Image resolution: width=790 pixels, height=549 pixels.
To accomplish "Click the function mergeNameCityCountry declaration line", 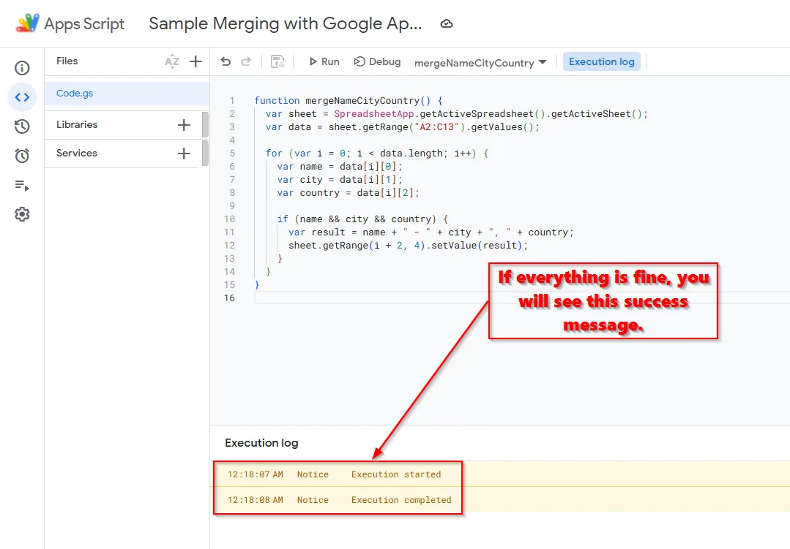I will [x=349, y=101].
